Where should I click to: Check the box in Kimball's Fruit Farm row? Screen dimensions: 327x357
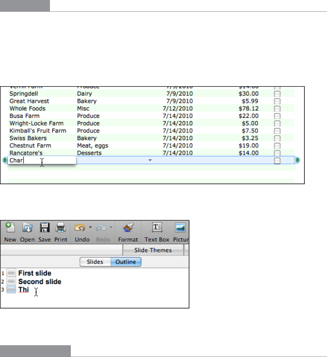point(277,131)
